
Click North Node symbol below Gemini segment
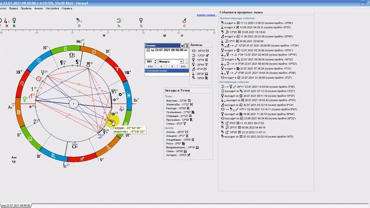[x=72, y=55]
